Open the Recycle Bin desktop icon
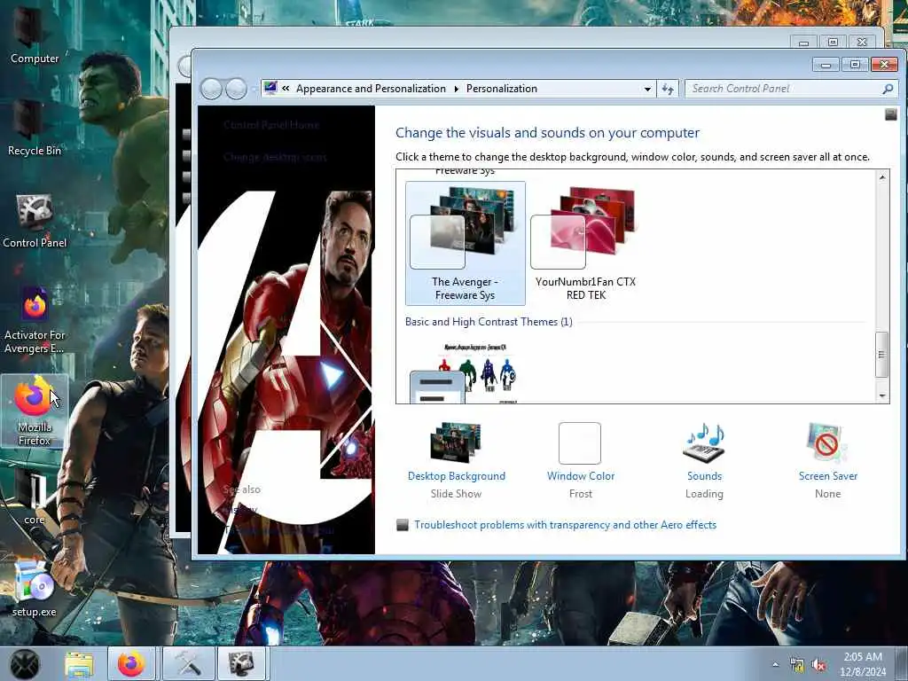This screenshot has width=908, height=681. pyautogui.click(x=35, y=128)
